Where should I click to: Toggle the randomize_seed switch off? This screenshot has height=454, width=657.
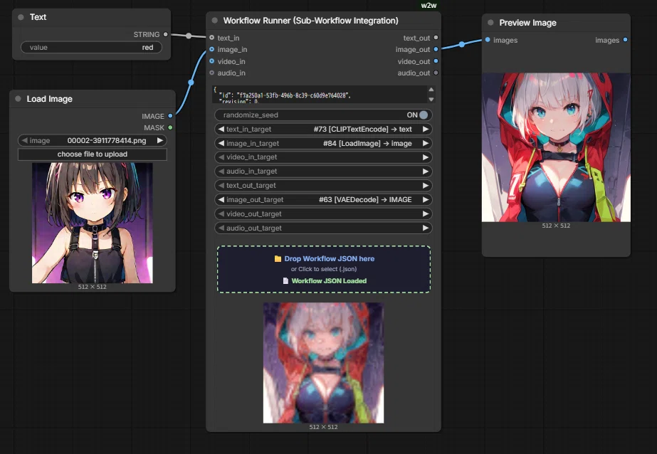pyautogui.click(x=424, y=115)
